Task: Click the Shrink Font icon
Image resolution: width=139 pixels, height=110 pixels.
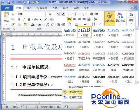Action: coord(52,24)
